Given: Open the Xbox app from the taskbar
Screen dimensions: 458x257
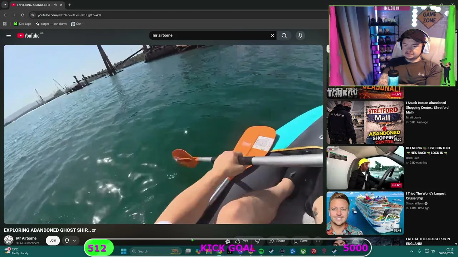Looking at the screenshot, I should [x=303, y=251].
